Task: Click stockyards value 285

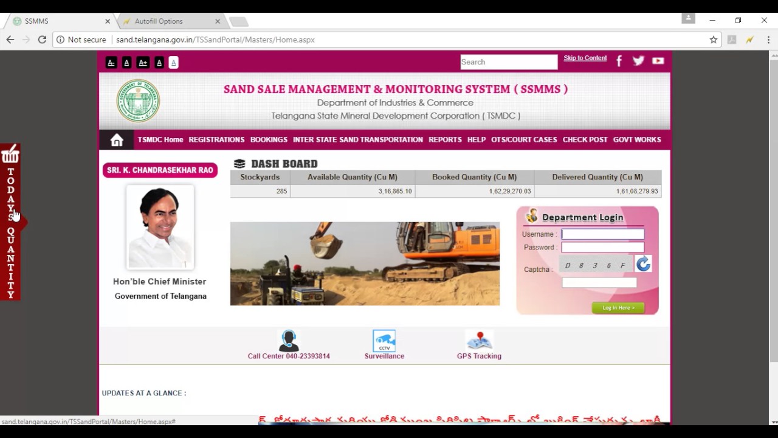Action: click(x=281, y=191)
